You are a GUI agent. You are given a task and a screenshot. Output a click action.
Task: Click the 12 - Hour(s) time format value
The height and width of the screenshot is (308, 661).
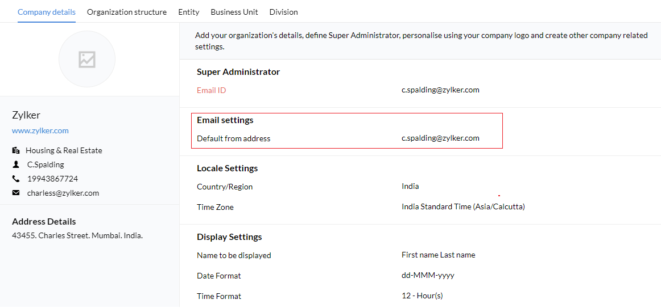coord(422,296)
